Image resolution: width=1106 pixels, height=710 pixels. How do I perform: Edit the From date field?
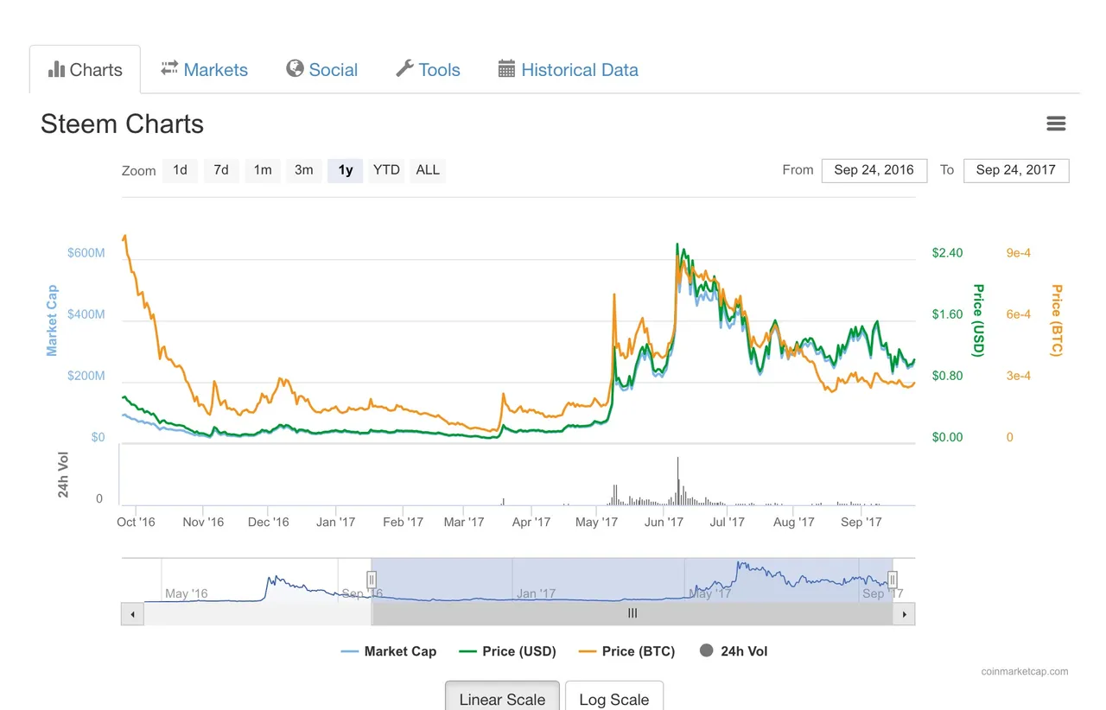click(x=874, y=170)
